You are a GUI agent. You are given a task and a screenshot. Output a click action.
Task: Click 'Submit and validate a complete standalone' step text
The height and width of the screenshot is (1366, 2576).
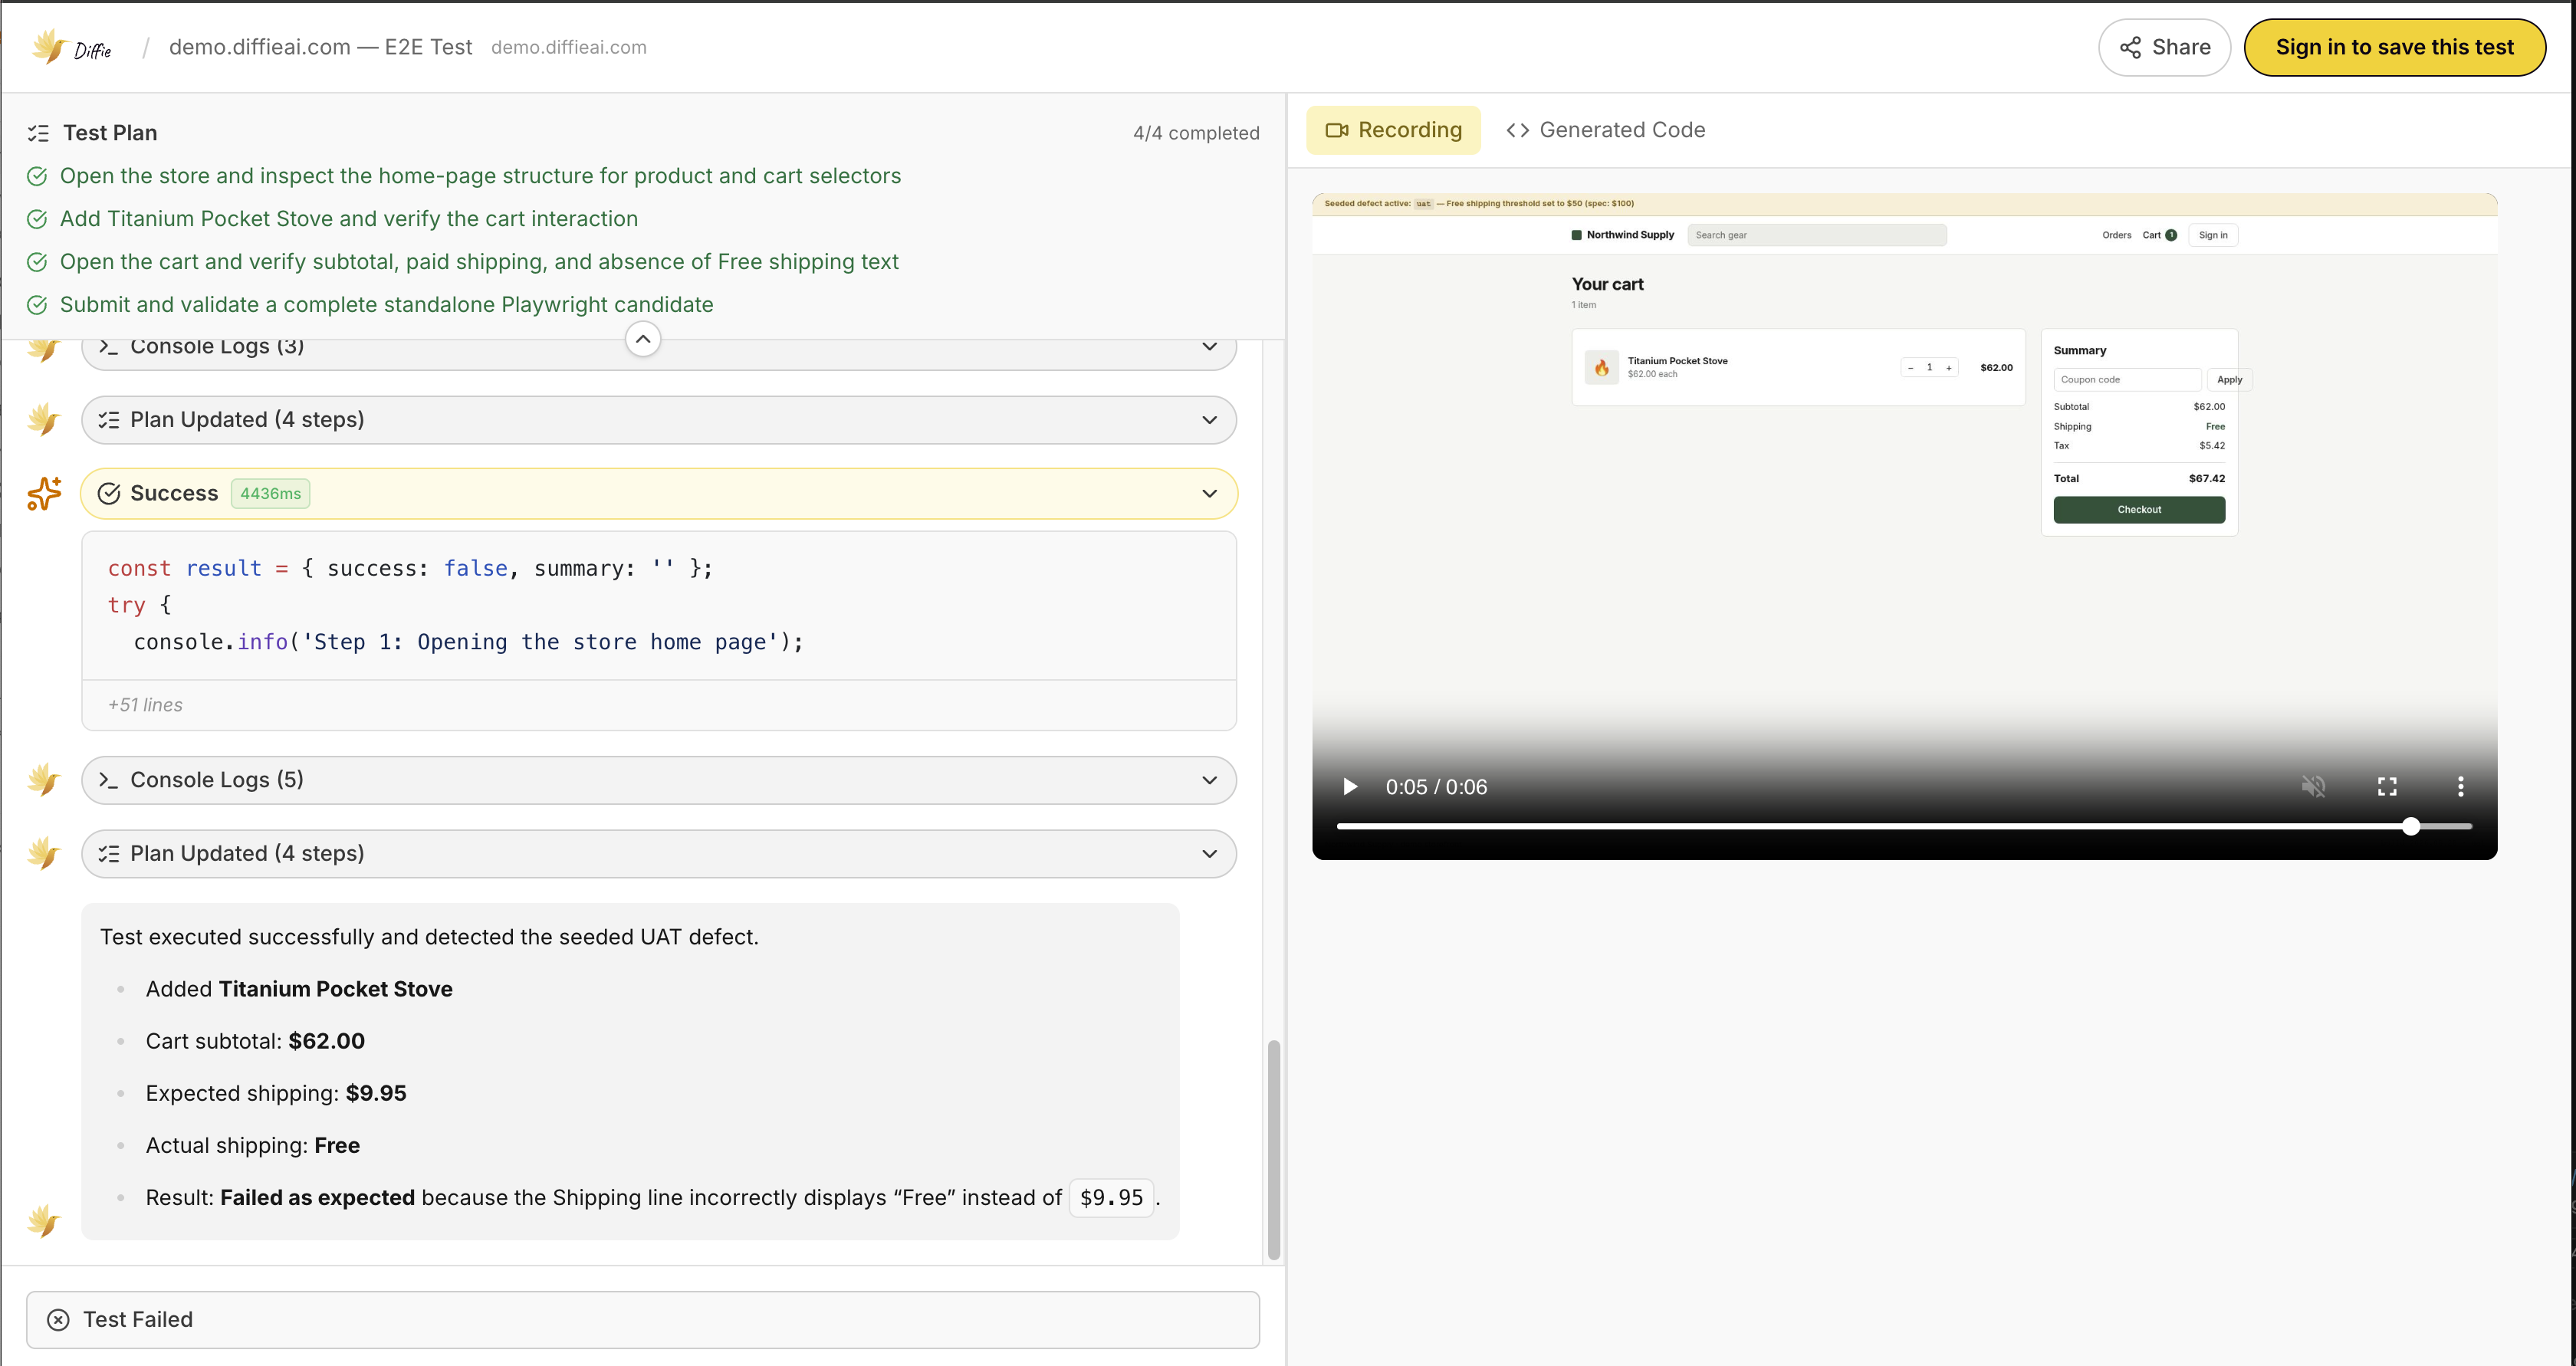coord(386,305)
